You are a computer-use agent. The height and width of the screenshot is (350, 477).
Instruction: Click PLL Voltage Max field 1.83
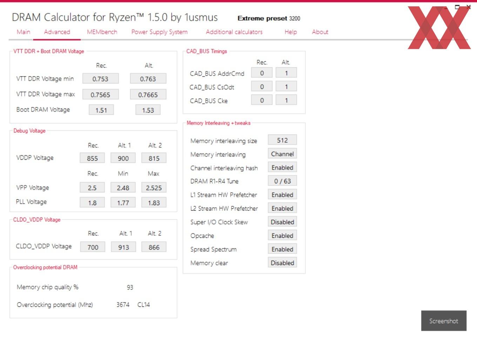point(154,203)
